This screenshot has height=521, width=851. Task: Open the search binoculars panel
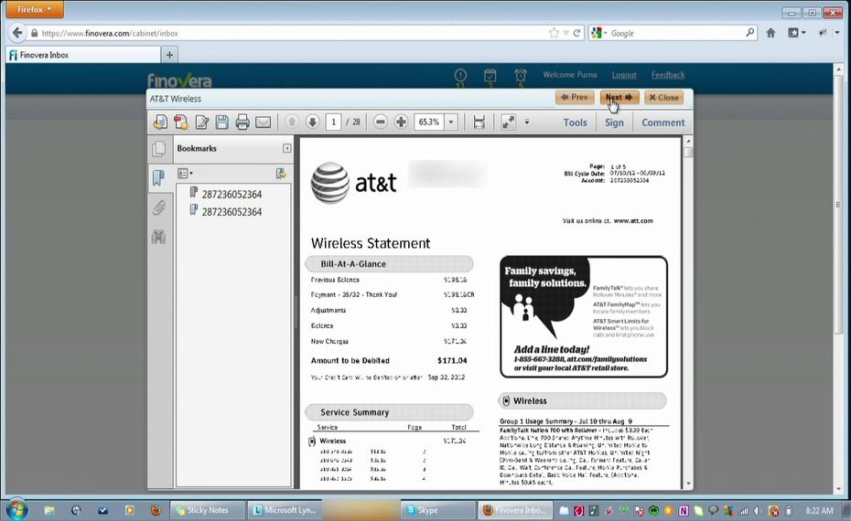(158, 237)
